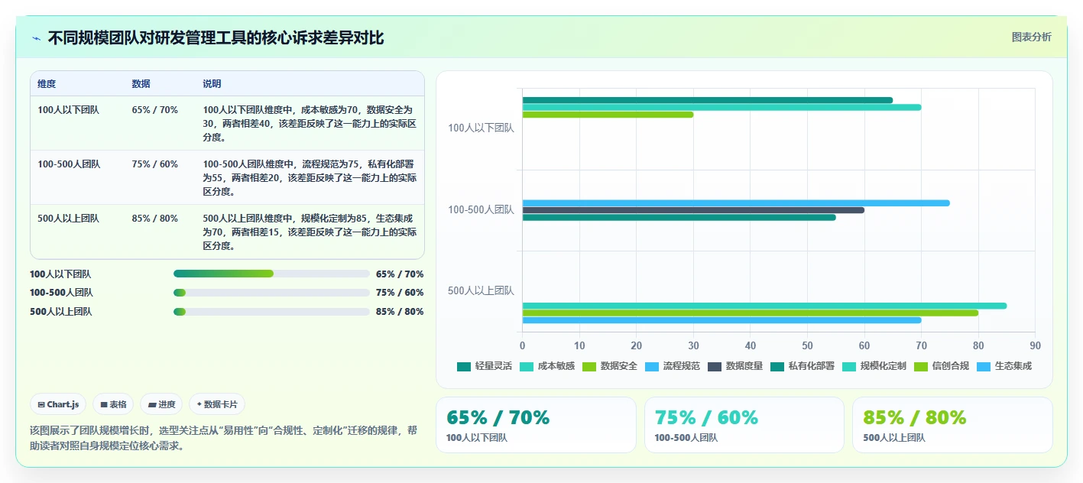Select the 数据卡片 chip
This screenshot has width=1083, height=483.
pyautogui.click(x=217, y=404)
